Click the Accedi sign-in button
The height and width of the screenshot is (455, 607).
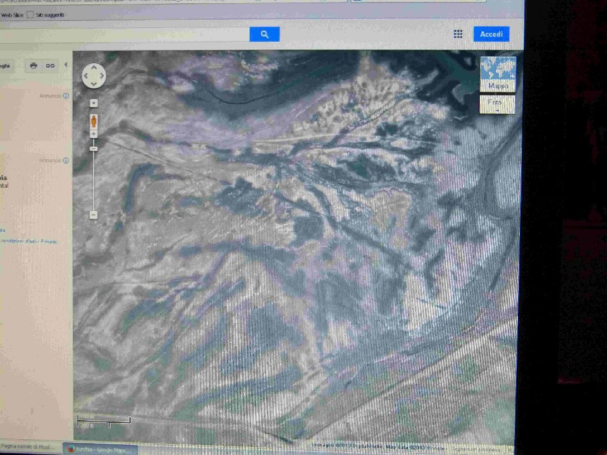click(491, 34)
